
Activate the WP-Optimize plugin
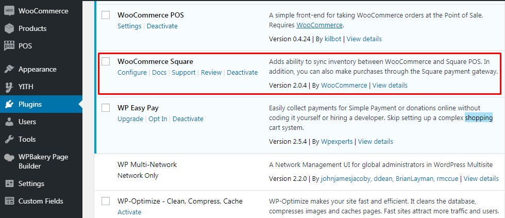(129, 212)
